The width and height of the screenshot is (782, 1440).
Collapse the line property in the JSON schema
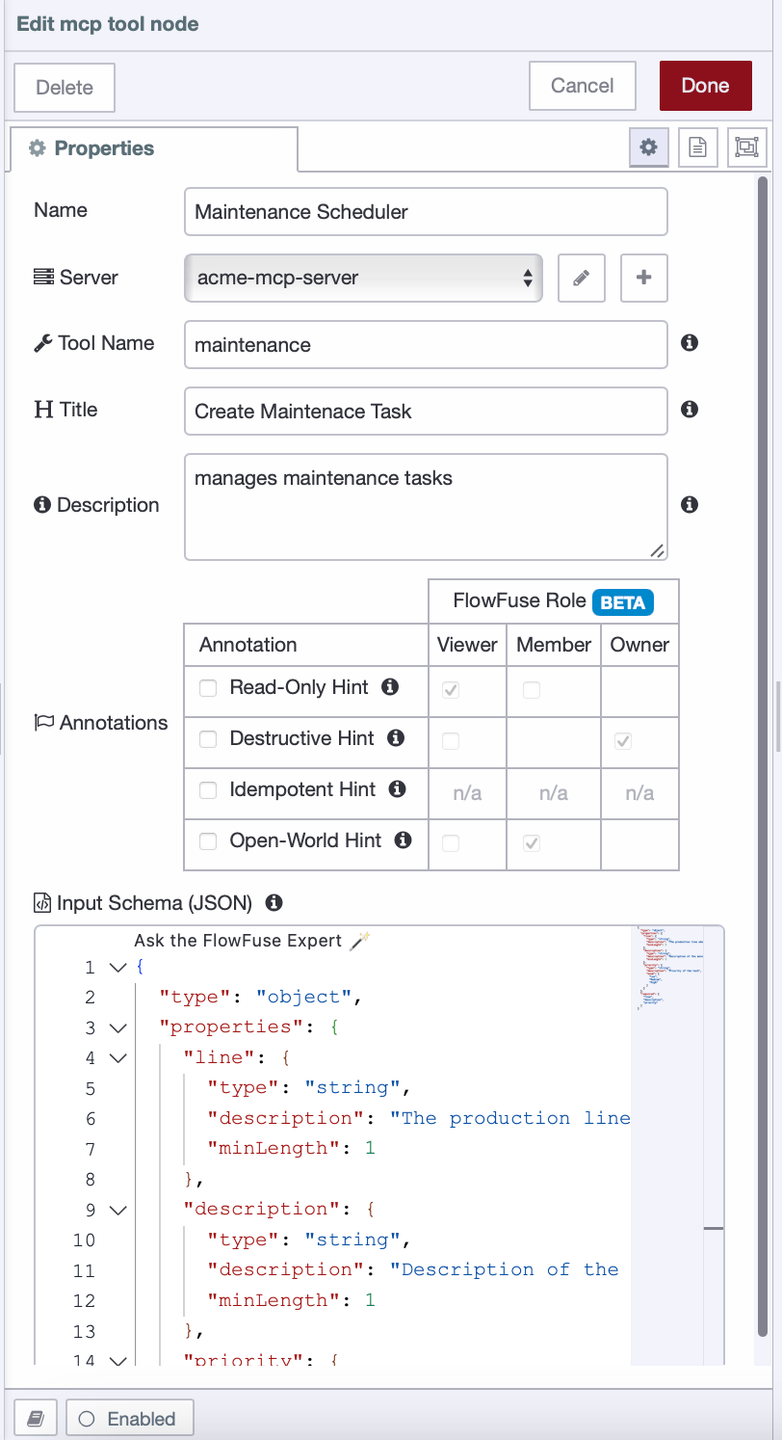tap(117, 1057)
